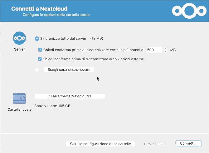Decrease folder size limit with down arrow

[165, 51]
